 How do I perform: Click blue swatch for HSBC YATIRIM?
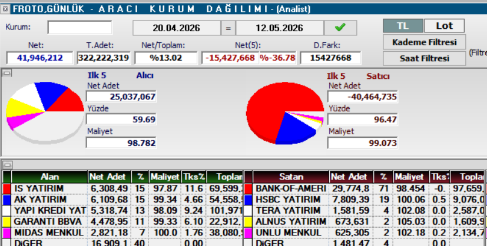248,200
